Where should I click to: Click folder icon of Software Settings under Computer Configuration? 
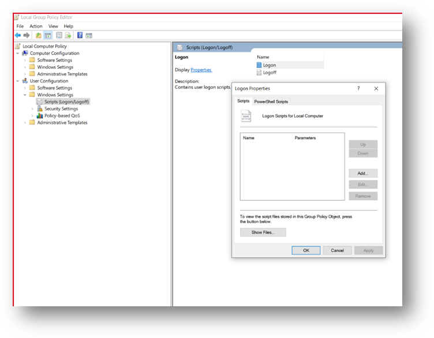pos(32,60)
